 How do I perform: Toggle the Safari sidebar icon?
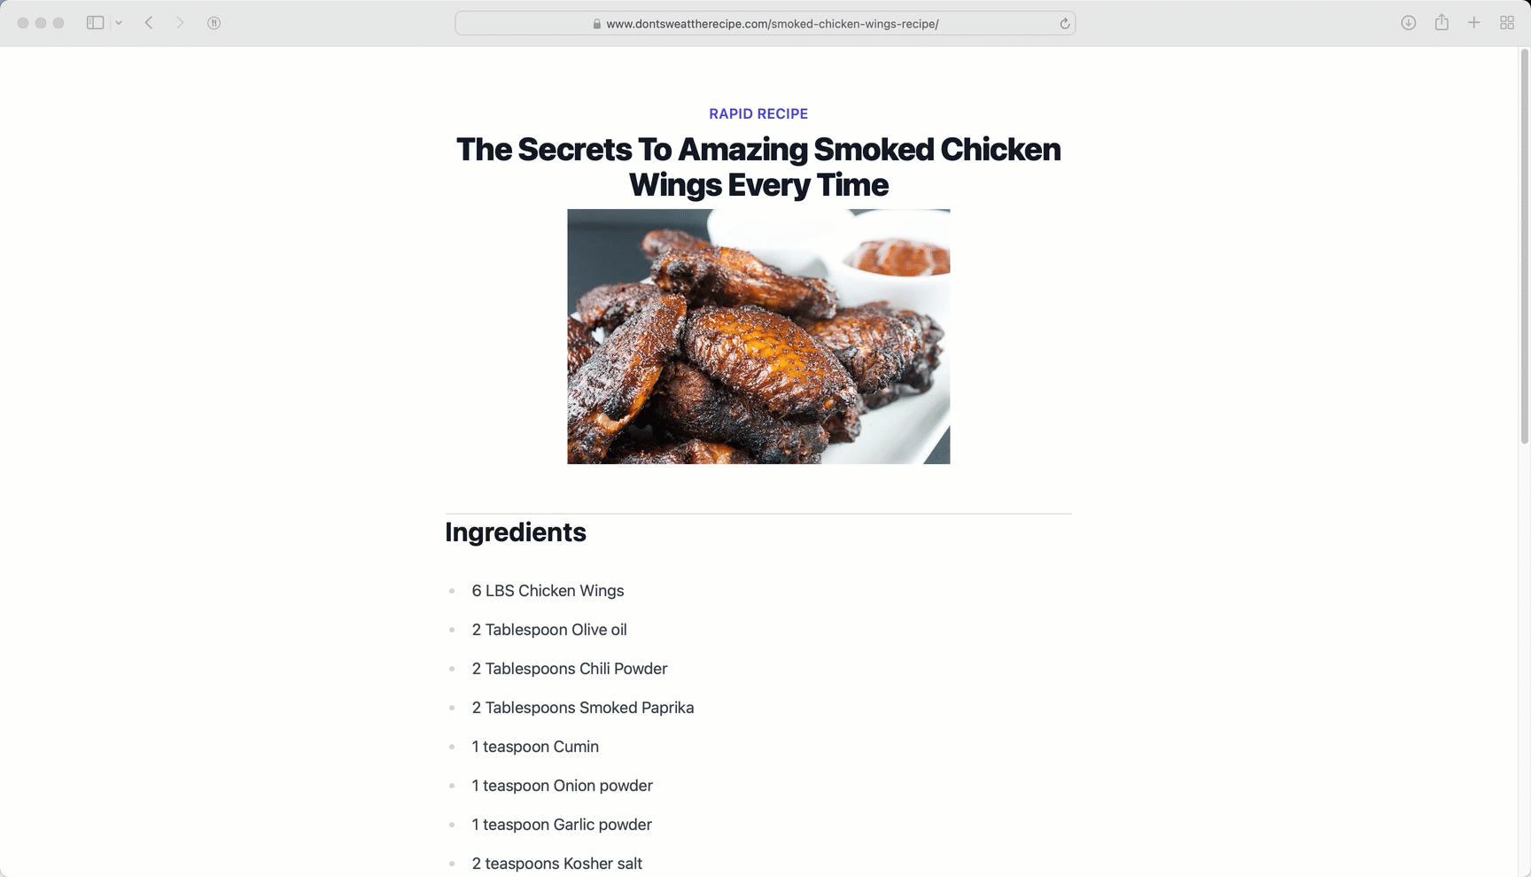click(95, 23)
